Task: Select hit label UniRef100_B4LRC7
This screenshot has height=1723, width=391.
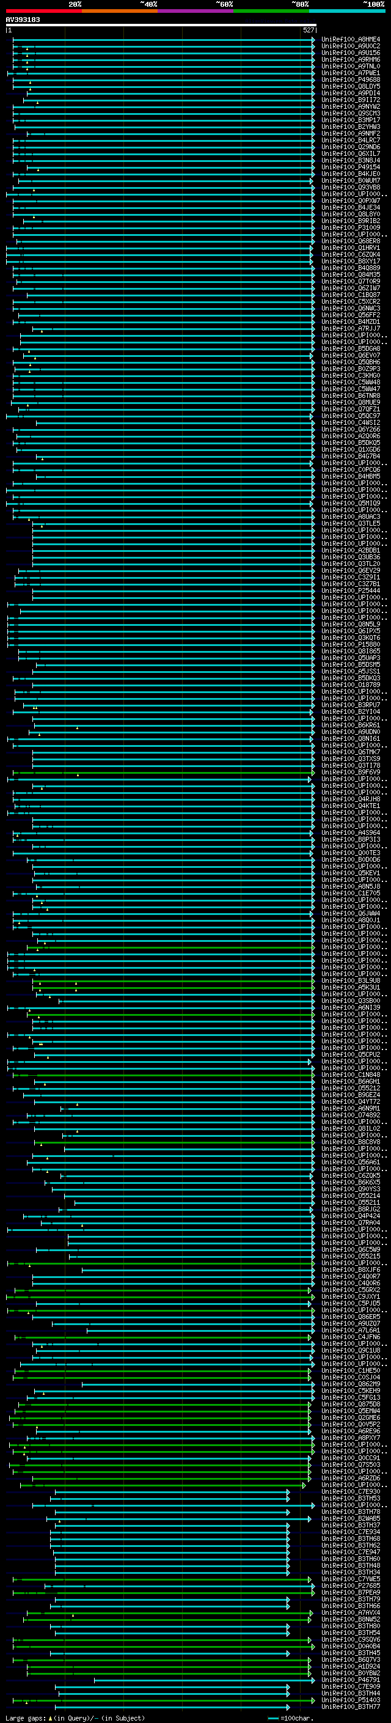Action: pyautogui.click(x=351, y=141)
